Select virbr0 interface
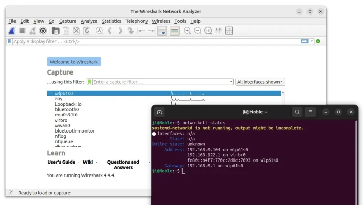Viewport: 363px width, 205px height. coord(61,120)
